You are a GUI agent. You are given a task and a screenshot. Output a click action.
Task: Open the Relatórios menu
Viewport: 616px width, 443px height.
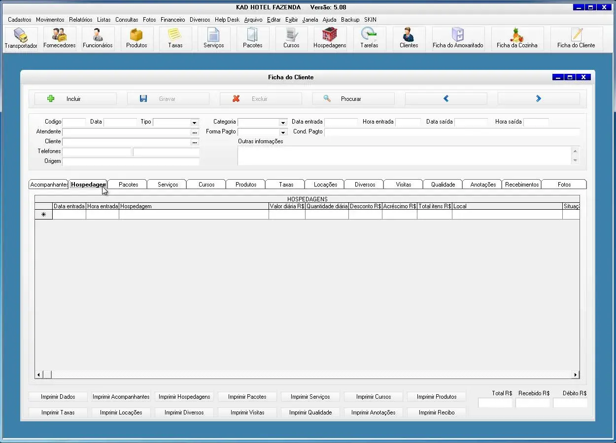coord(80,20)
